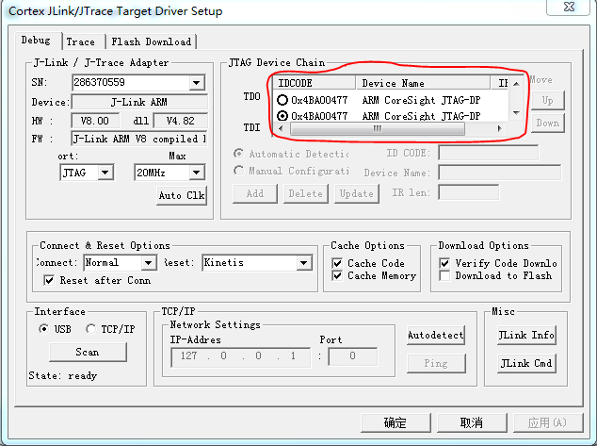Click the Device Name input field
Screen dimensions: 597x446
499,173
